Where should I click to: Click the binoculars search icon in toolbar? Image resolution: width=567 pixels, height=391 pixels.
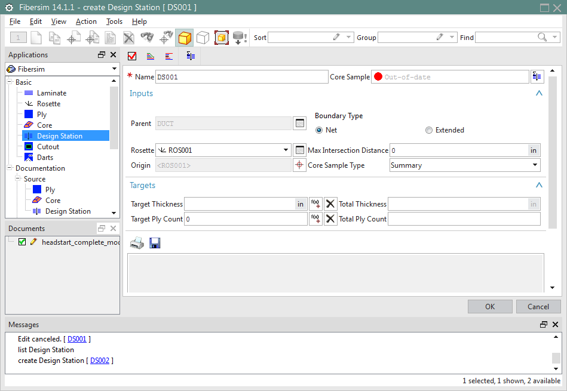pos(148,38)
